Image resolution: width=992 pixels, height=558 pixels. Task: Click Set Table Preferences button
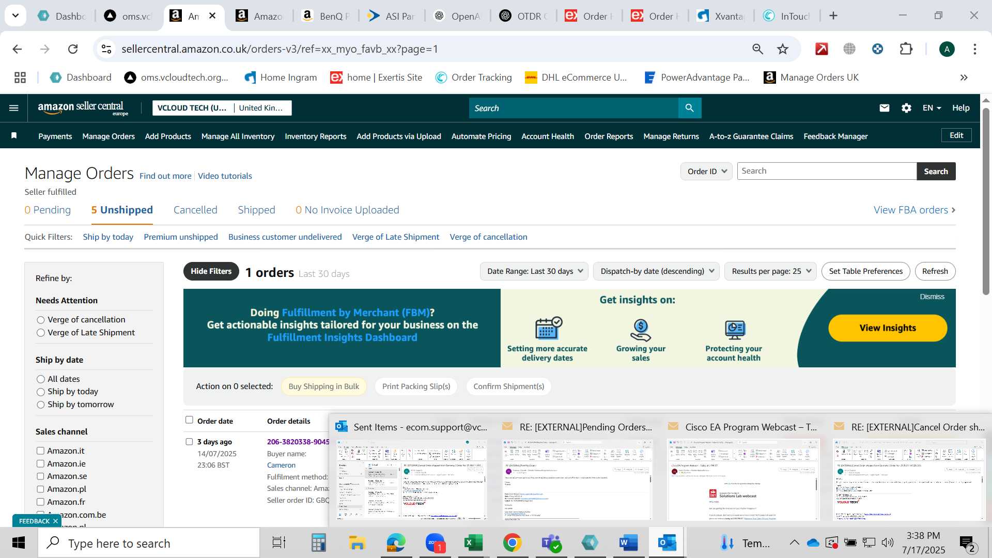[865, 271]
